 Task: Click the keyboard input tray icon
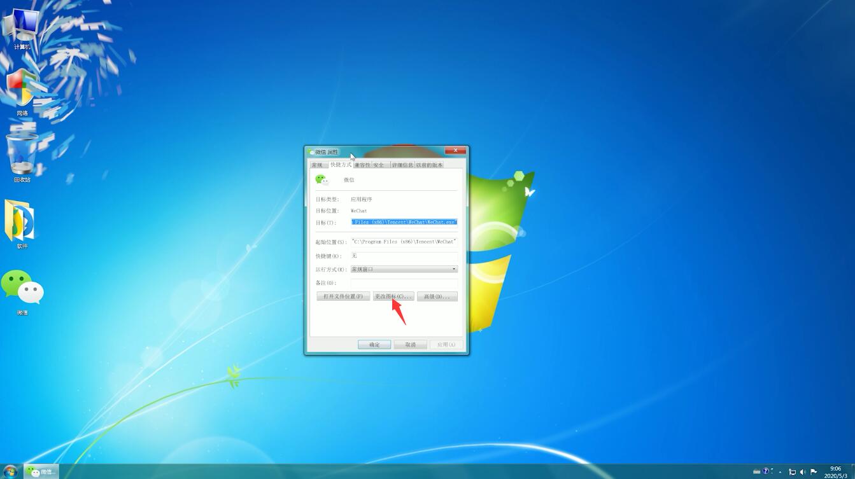click(756, 472)
